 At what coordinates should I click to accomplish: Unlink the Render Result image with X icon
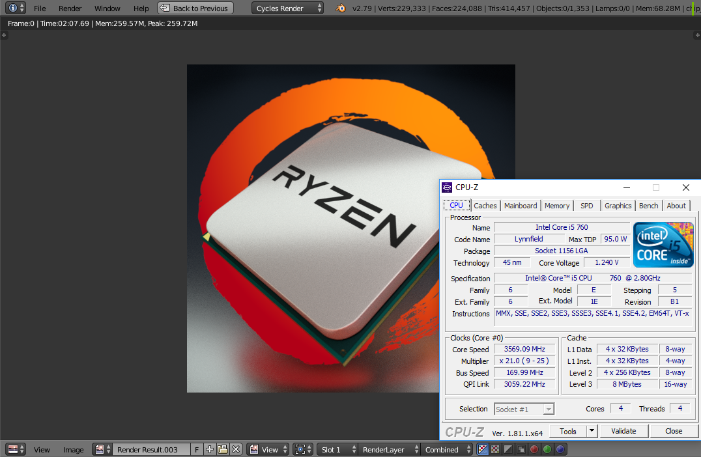point(236,449)
